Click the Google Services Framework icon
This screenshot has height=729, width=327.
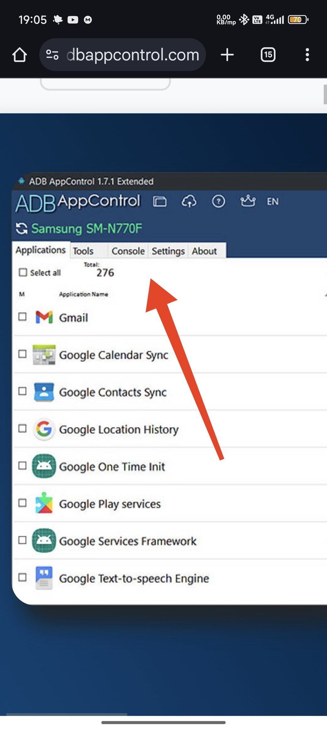(44, 540)
